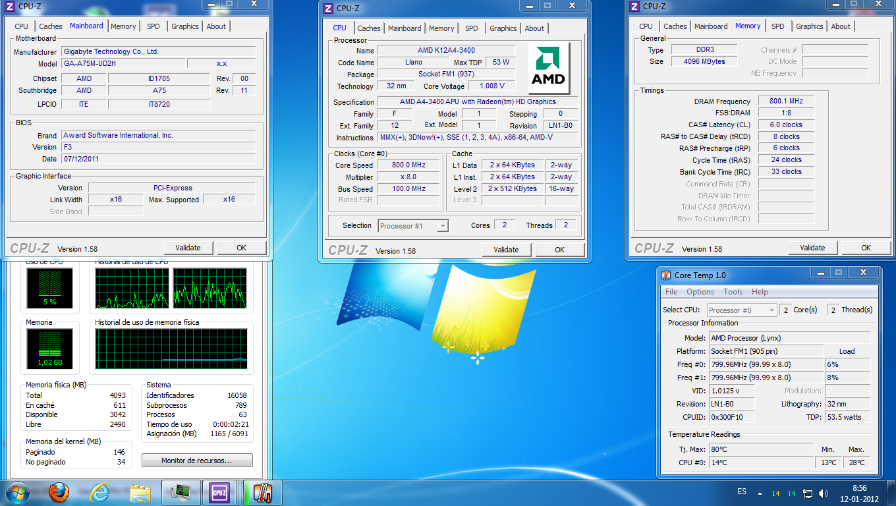
Task: Click Validate in middle CPU tab window
Action: [x=506, y=250]
